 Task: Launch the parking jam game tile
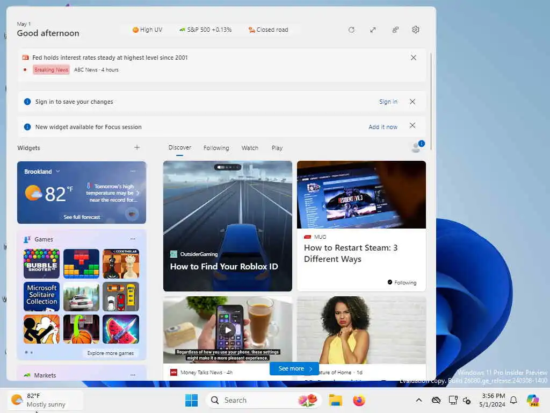click(x=121, y=296)
